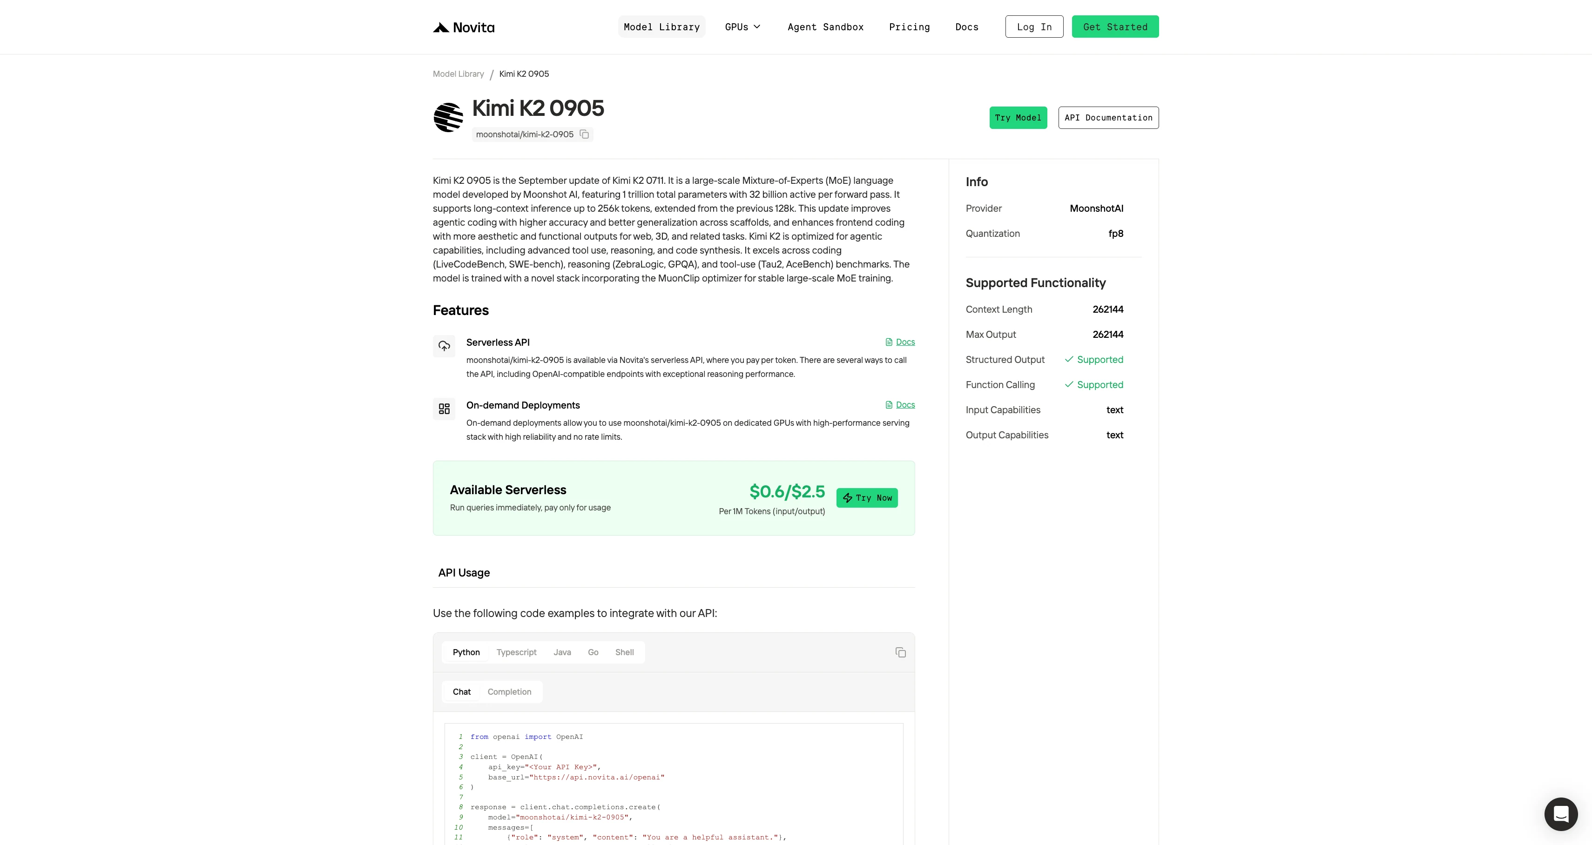Click the Supported Functionality heading

1036,283
